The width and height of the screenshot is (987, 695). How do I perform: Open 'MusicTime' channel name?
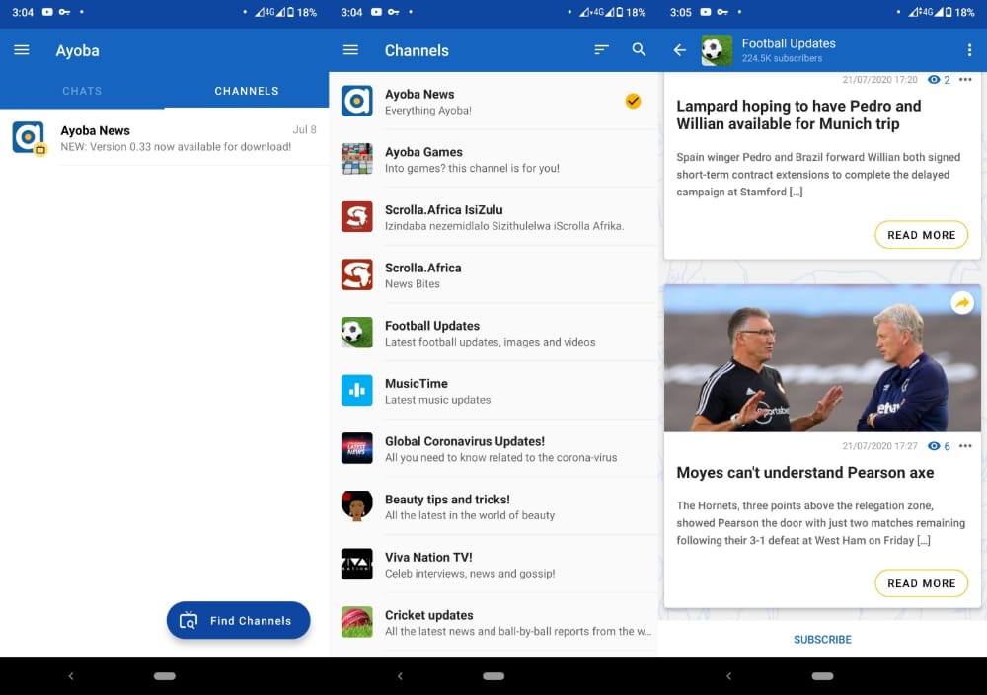point(417,383)
